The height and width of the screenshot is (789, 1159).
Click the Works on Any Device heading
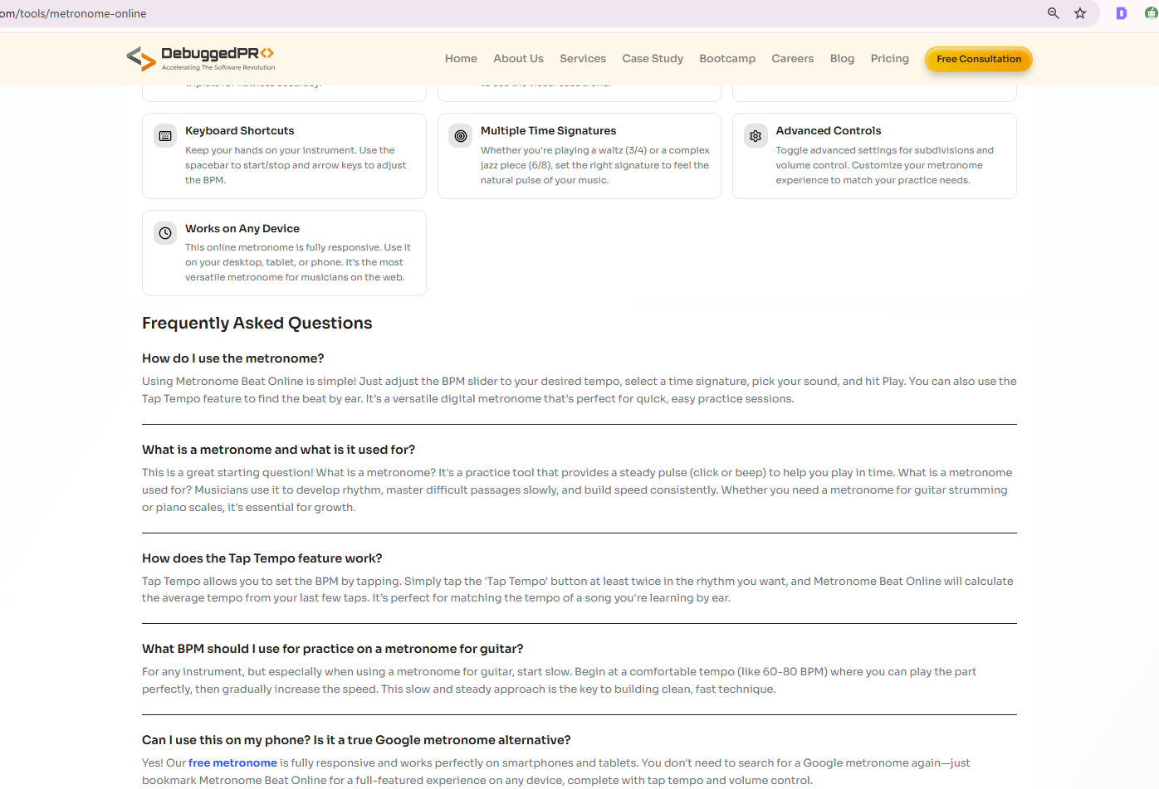pos(242,228)
